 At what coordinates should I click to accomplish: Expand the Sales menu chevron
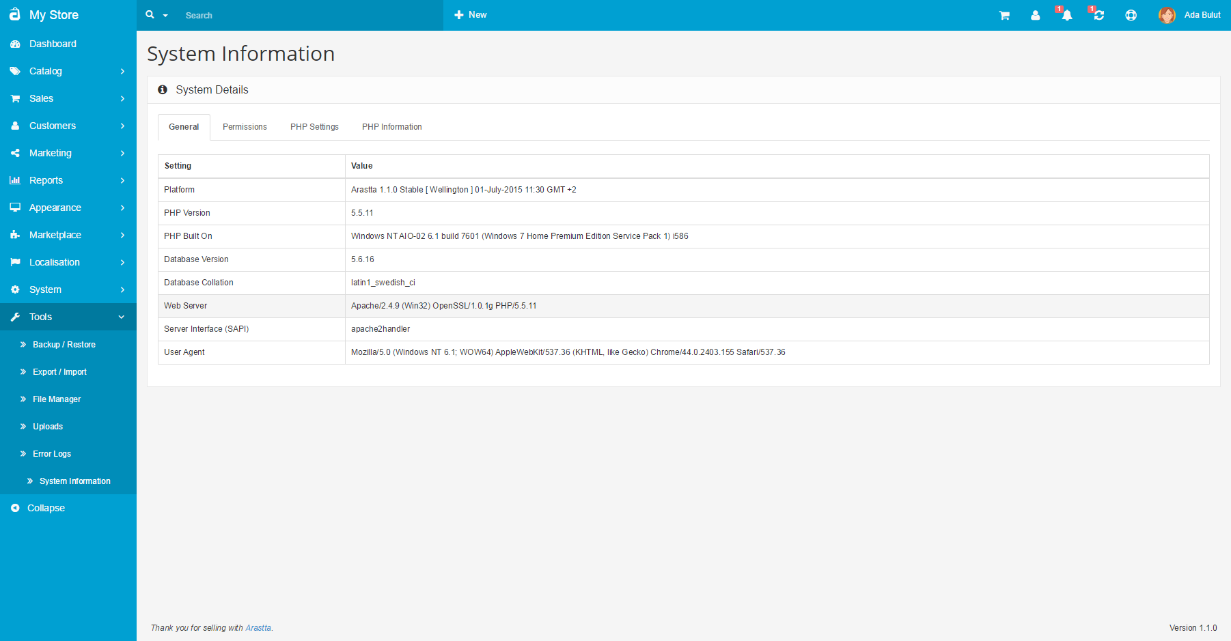coord(122,98)
